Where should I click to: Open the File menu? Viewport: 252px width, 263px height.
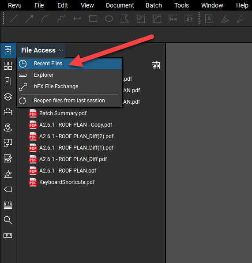[39, 5]
